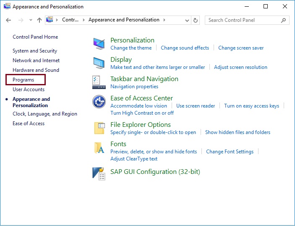Go back with the left arrow button
Viewport: 295px width, 226px height.
click(8, 20)
